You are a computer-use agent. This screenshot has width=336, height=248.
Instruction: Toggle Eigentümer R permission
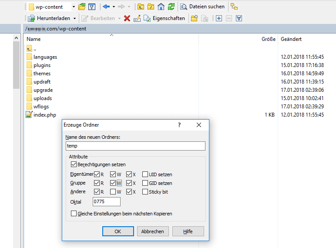[x=97, y=174]
